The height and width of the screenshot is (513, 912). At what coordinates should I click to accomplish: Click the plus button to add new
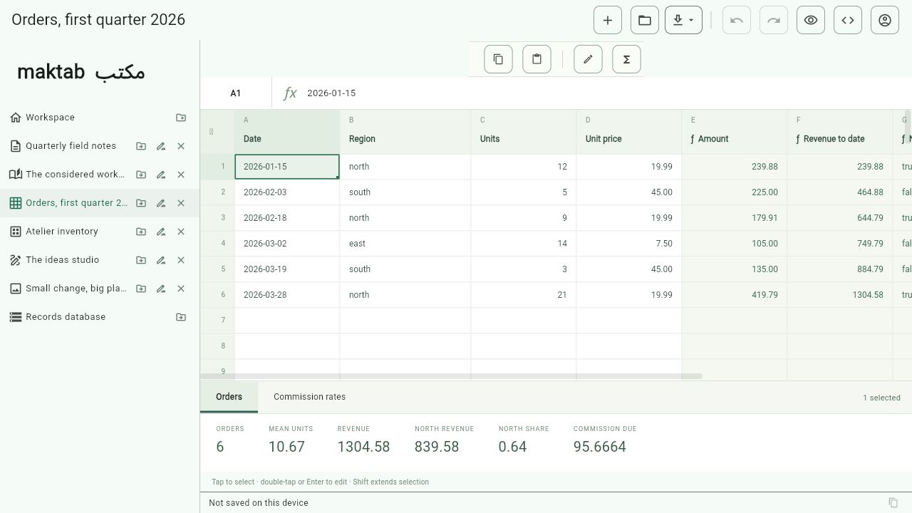coord(608,20)
